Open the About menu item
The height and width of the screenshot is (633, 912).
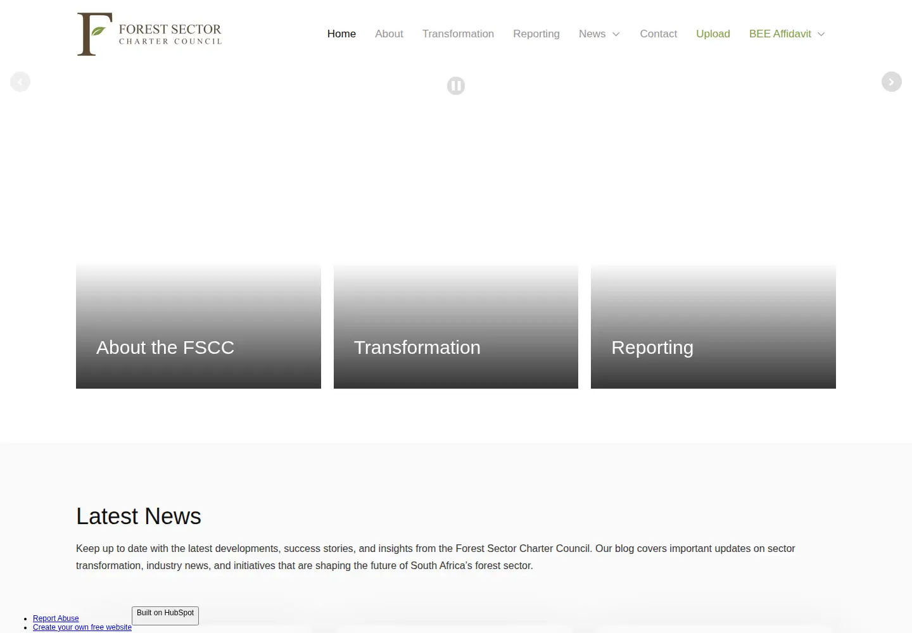[x=389, y=34]
